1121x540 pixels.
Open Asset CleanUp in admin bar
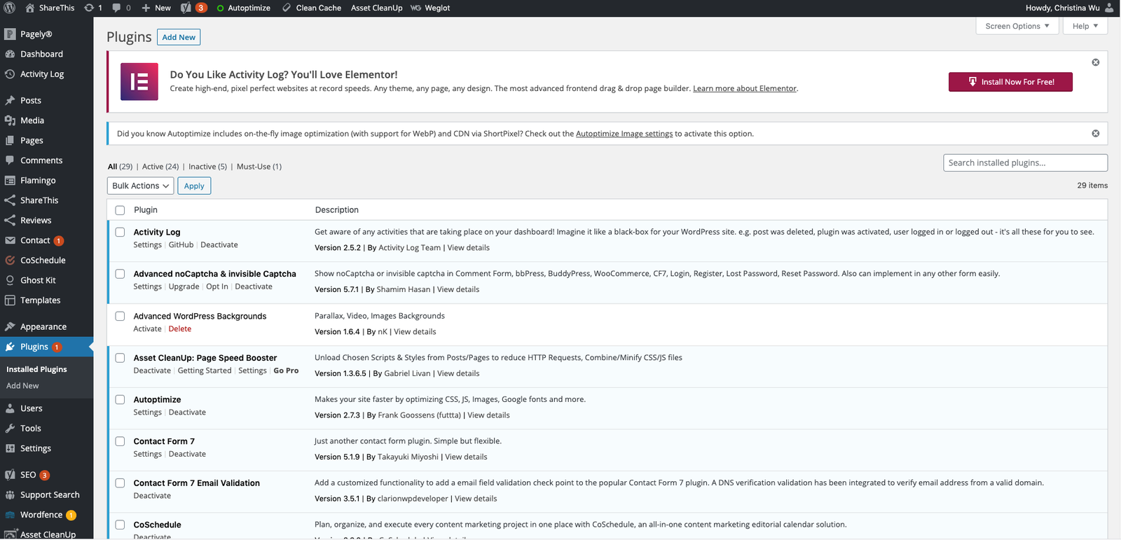tap(376, 8)
